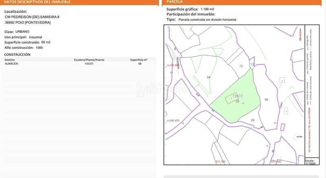
Task: Select 'Parcela construida sin división horizontal' text
Action: 207,20
